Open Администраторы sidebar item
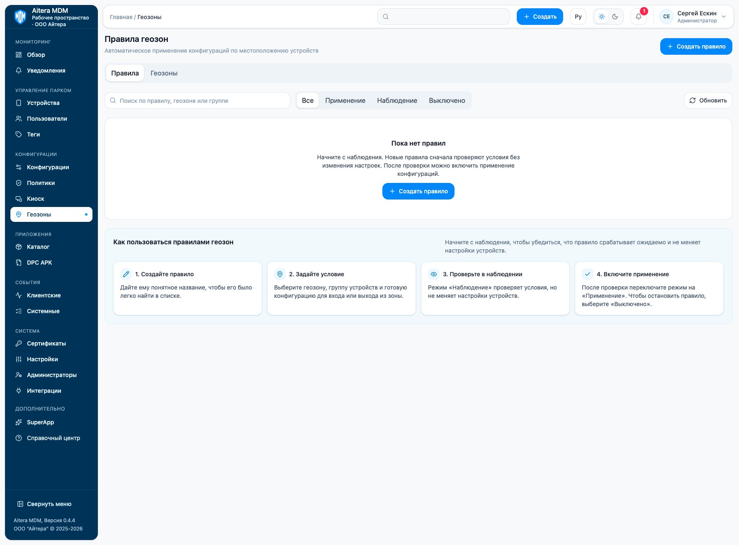739x545 pixels. pyautogui.click(x=51, y=375)
